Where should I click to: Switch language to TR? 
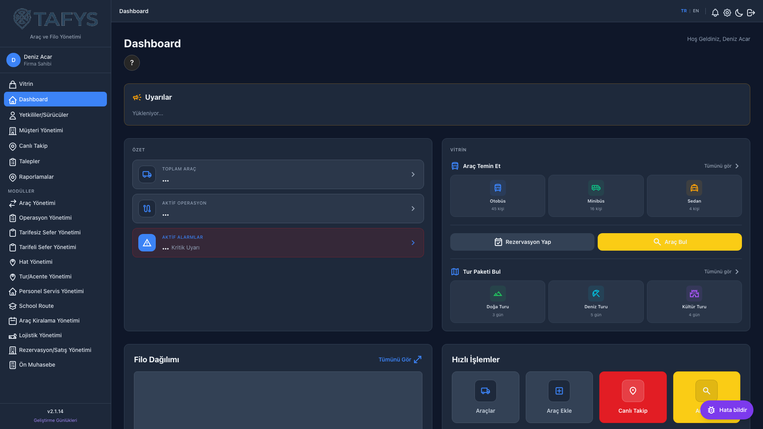click(684, 11)
